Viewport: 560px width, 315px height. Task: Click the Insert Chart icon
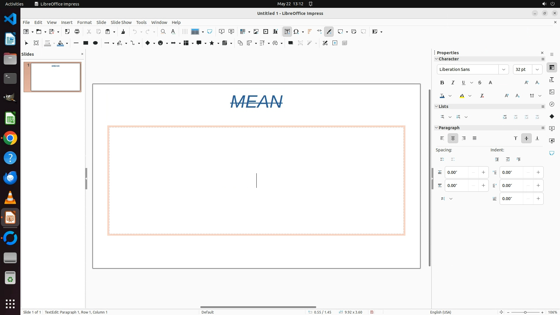point(275,32)
